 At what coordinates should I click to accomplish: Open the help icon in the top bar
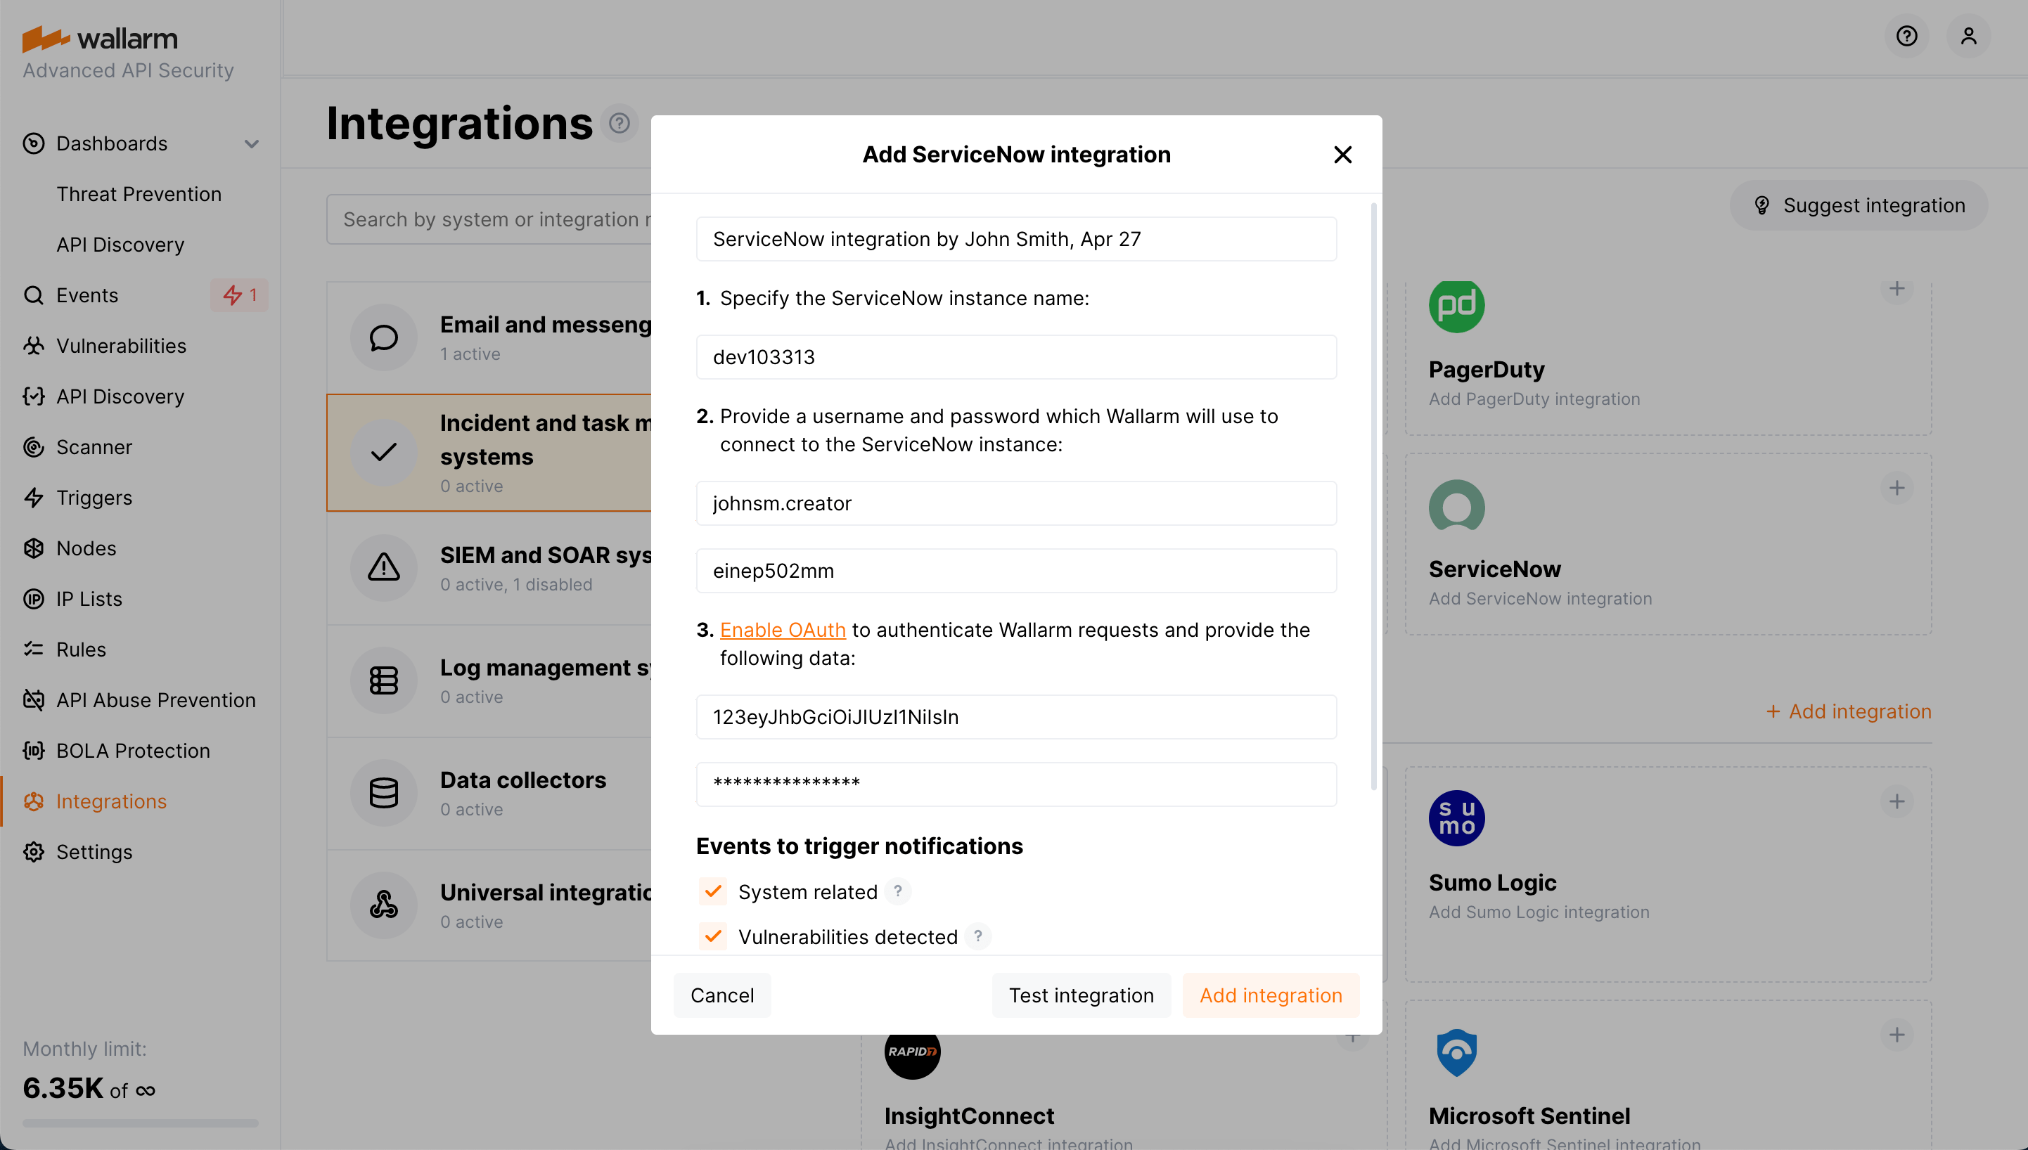point(1907,36)
